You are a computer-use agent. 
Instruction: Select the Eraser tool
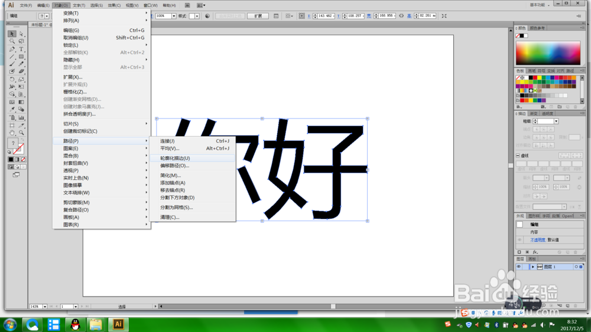(x=21, y=71)
